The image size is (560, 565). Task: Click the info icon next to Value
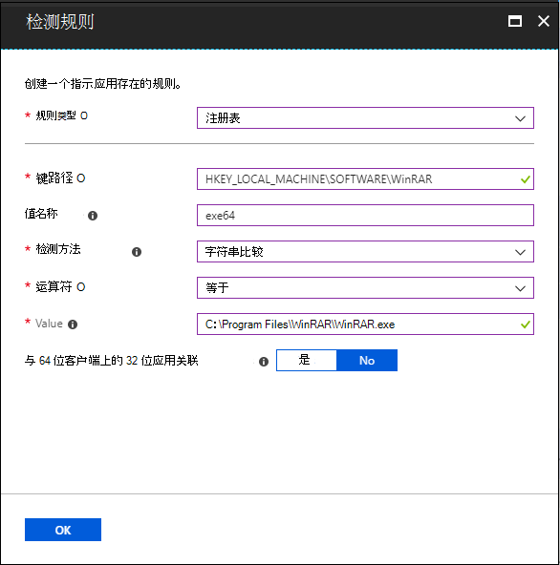(73, 324)
